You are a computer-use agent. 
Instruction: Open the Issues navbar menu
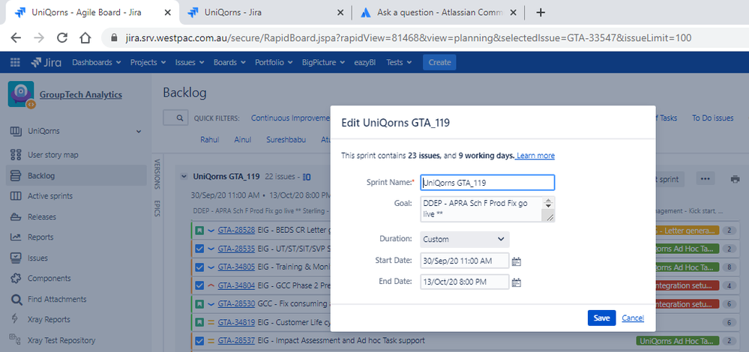189,62
